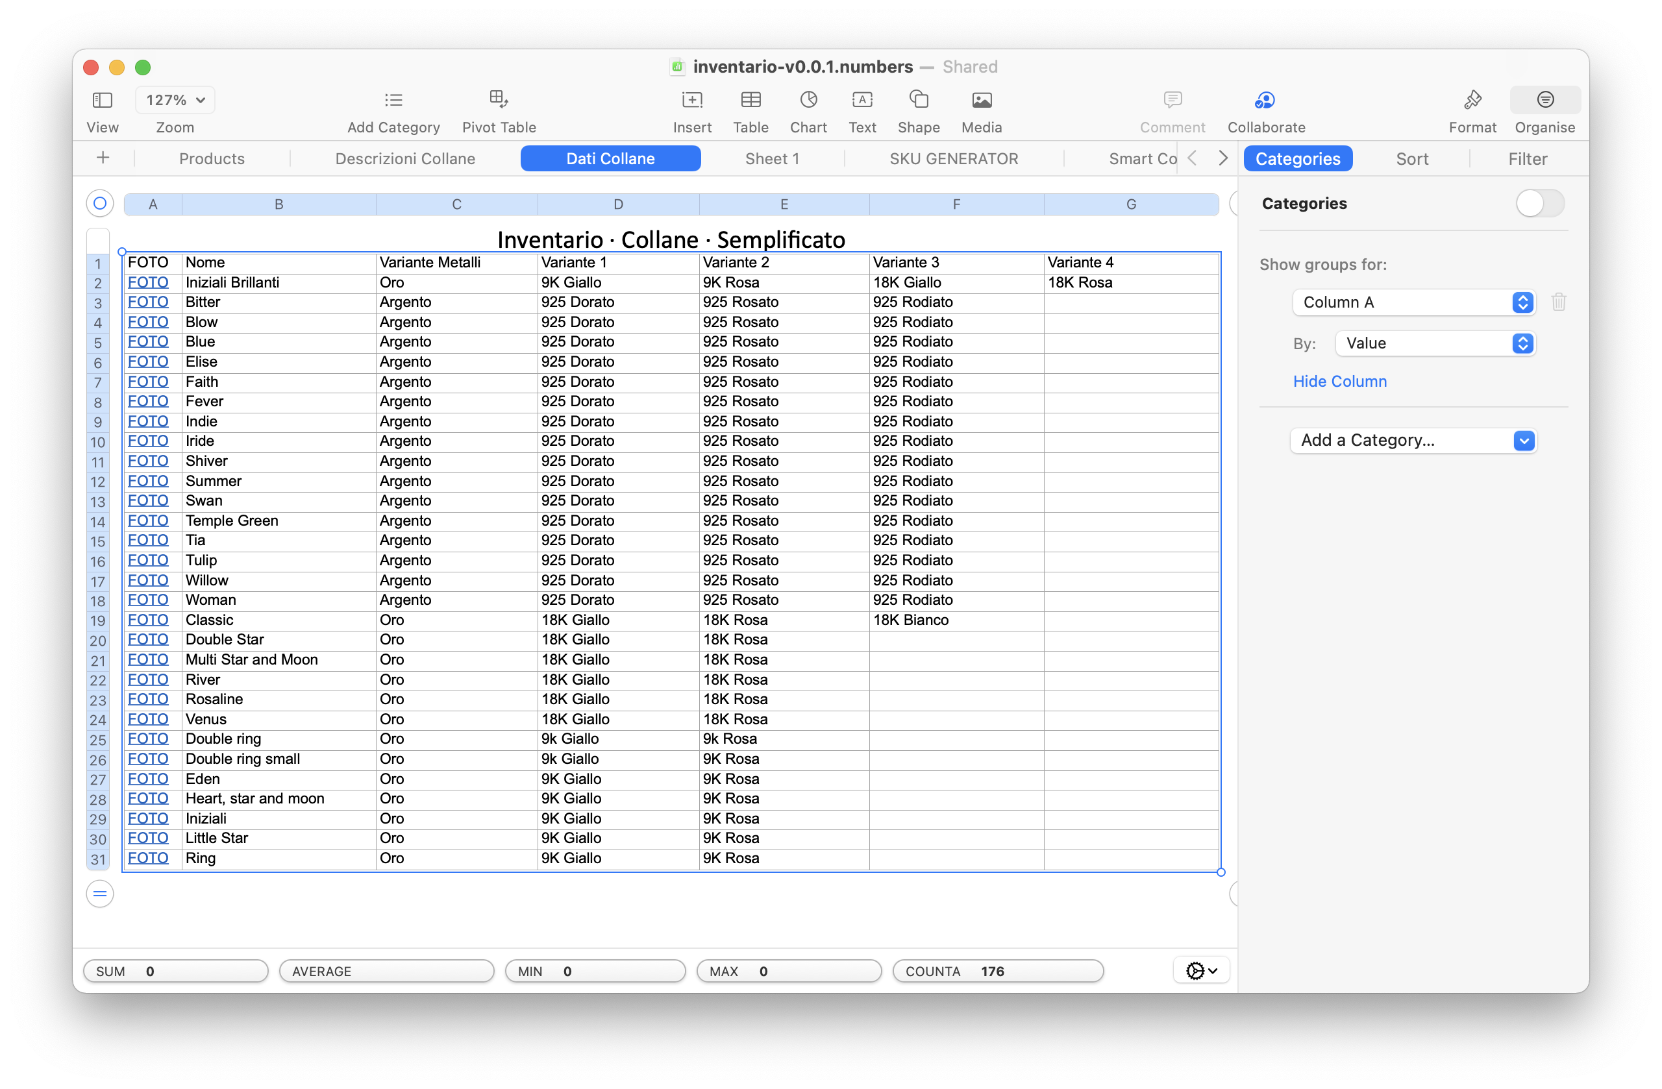The image size is (1662, 1089).
Task: Open the Collaborate icon
Action: [x=1265, y=101]
